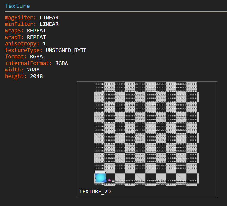Image resolution: width=227 pixels, height=206 pixels.
Task: Click the minFilter LINEAR value
Action: tap(49, 24)
